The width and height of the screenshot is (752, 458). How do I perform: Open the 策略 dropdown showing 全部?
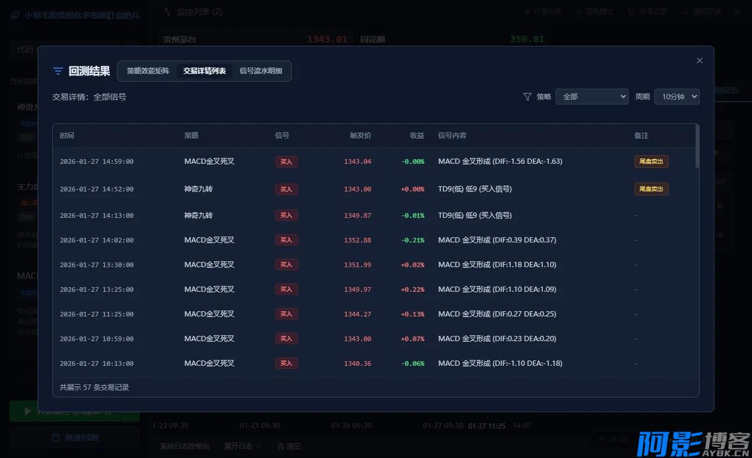(x=592, y=96)
